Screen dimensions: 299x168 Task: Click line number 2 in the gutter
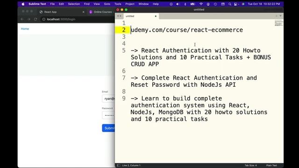[124, 30]
